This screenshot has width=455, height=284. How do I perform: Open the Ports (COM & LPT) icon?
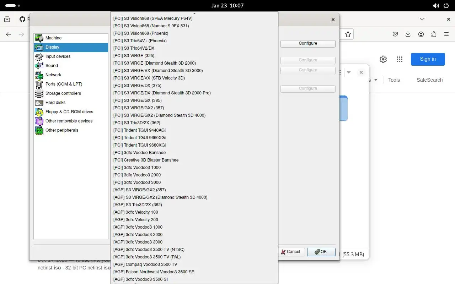39,84
